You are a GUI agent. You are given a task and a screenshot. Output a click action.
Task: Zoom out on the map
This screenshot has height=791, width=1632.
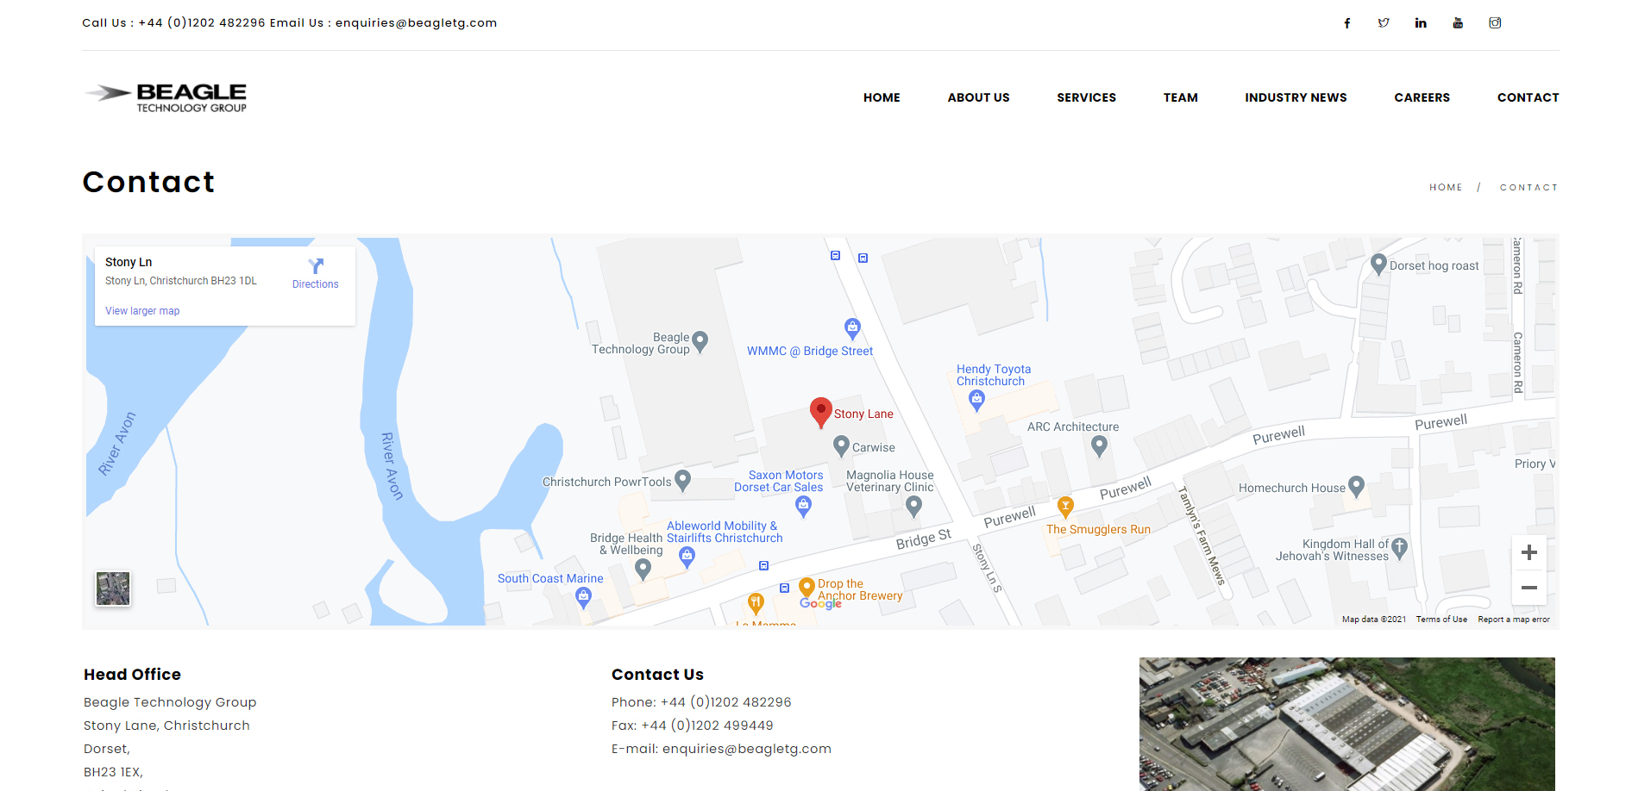click(1528, 588)
